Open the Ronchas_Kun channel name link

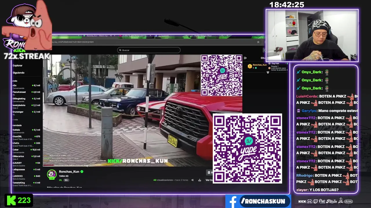coord(69,172)
